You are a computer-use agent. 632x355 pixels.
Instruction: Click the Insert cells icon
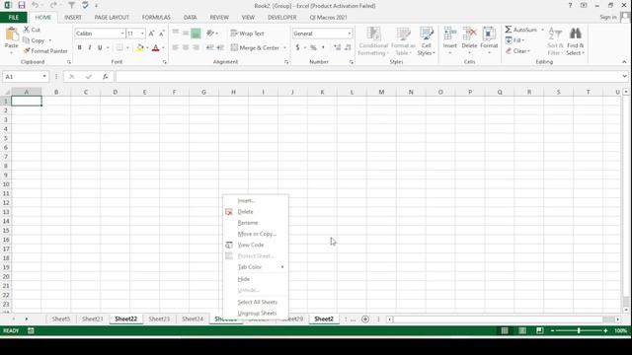pyautogui.click(x=450, y=35)
